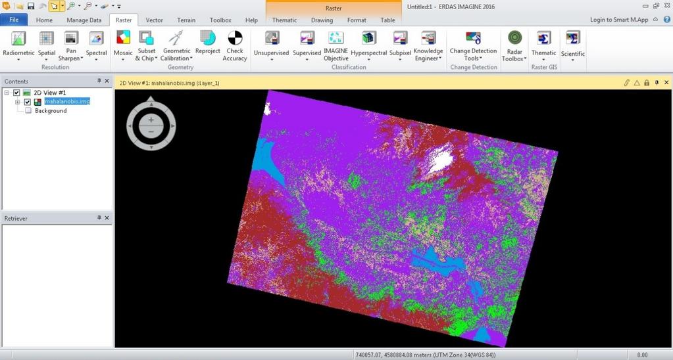Open the zoom out dropdown arrow
The image size is (673, 360).
coord(95,6)
